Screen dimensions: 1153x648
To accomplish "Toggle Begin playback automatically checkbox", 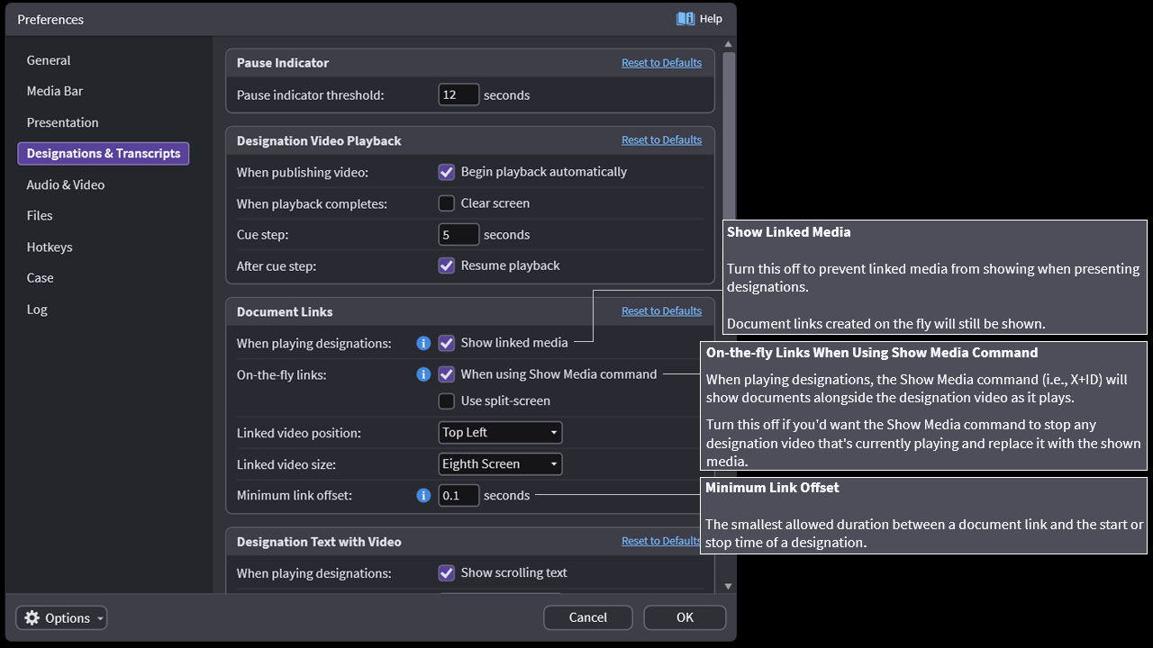I will [447, 172].
